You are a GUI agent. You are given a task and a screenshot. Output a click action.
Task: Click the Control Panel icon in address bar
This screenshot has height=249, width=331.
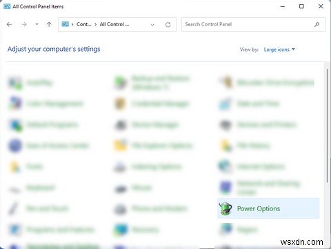tap(66, 24)
